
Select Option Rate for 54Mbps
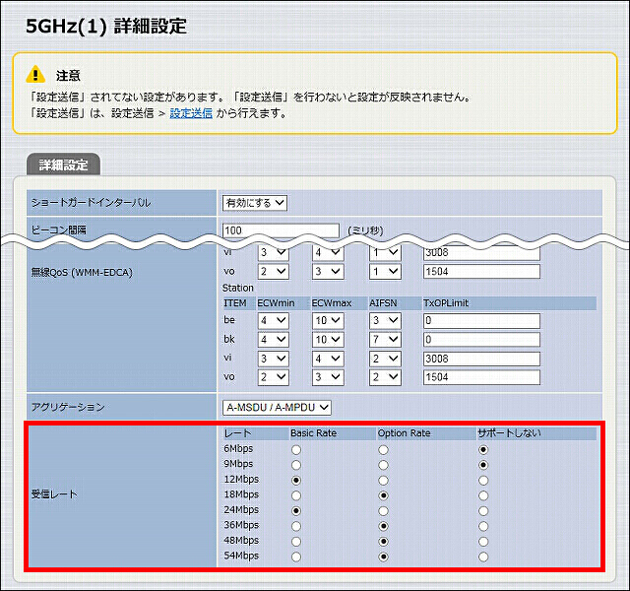[x=383, y=557]
